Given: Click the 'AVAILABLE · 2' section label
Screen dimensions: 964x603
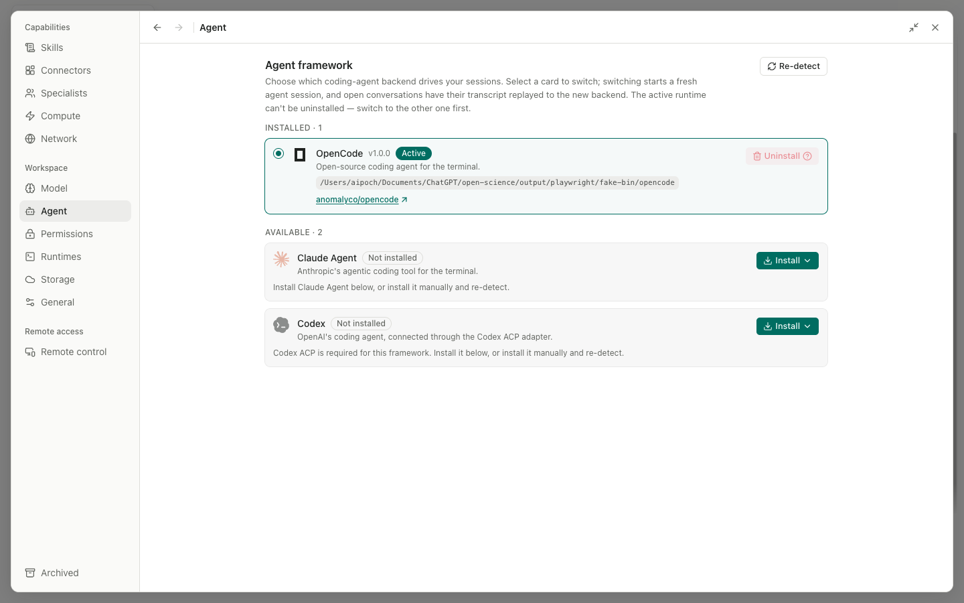Looking at the screenshot, I should click(x=294, y=232).
